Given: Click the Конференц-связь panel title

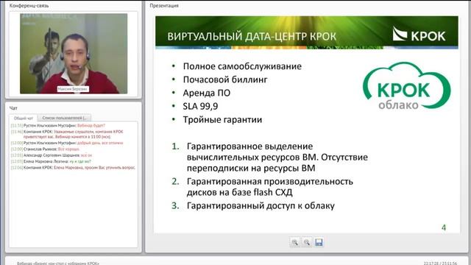Looking at the screenshot, I should click(29, 6).
